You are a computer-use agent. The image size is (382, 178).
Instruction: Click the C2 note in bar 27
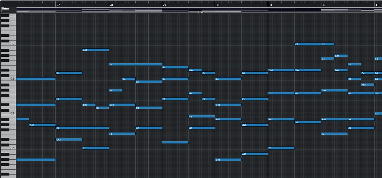point(95,148)
